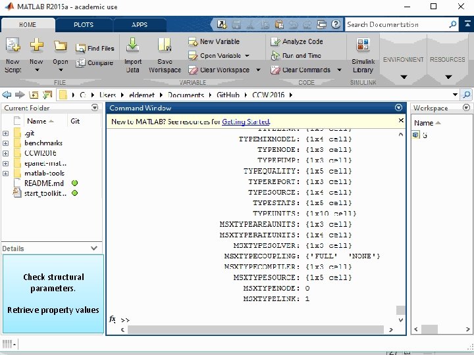The height and width of the screenshot is (355, 474).
Task: Click the fx function browser icon
Action: tap(112, 319)
